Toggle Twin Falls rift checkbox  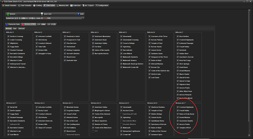pyautogui.click(x=37, y=47)
